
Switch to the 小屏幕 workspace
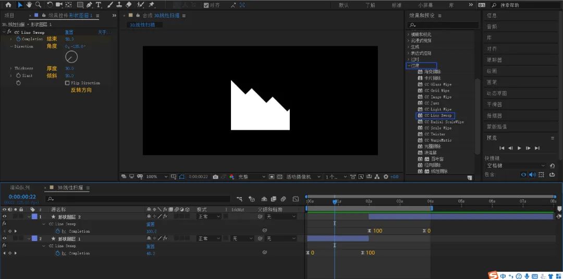pos(425,5)
